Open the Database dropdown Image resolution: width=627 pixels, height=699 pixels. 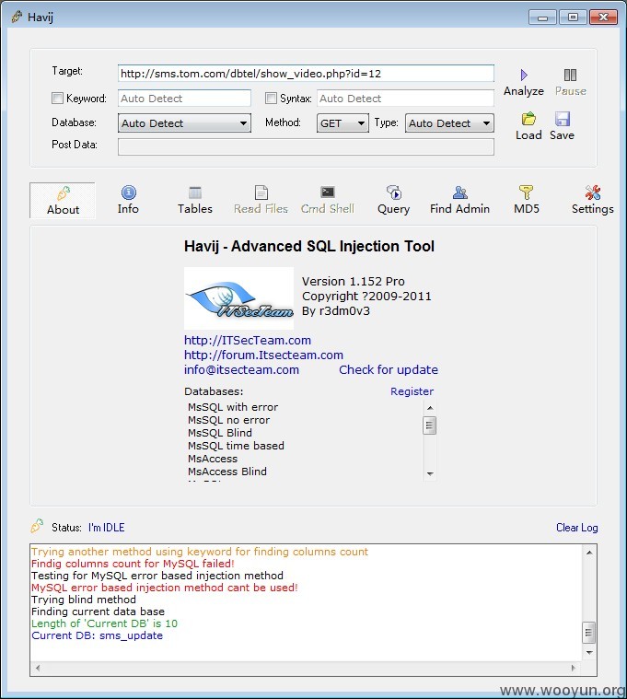(184, 123)
